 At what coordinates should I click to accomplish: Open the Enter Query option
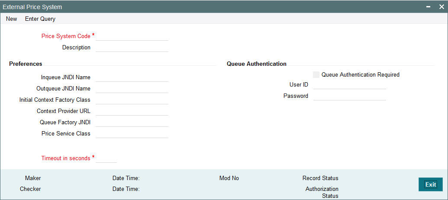40,19
